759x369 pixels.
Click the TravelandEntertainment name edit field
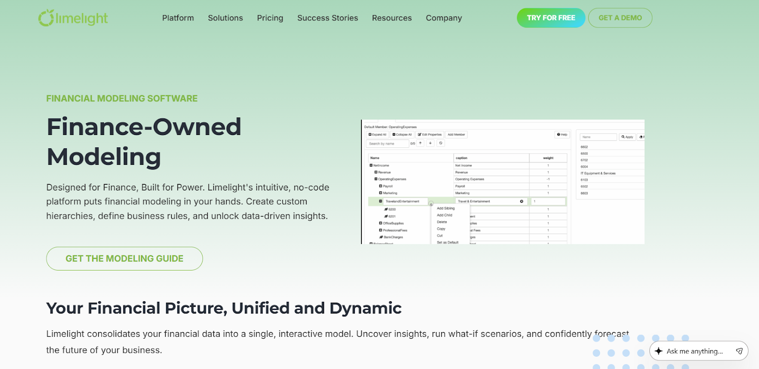click(x=406, y=201)
